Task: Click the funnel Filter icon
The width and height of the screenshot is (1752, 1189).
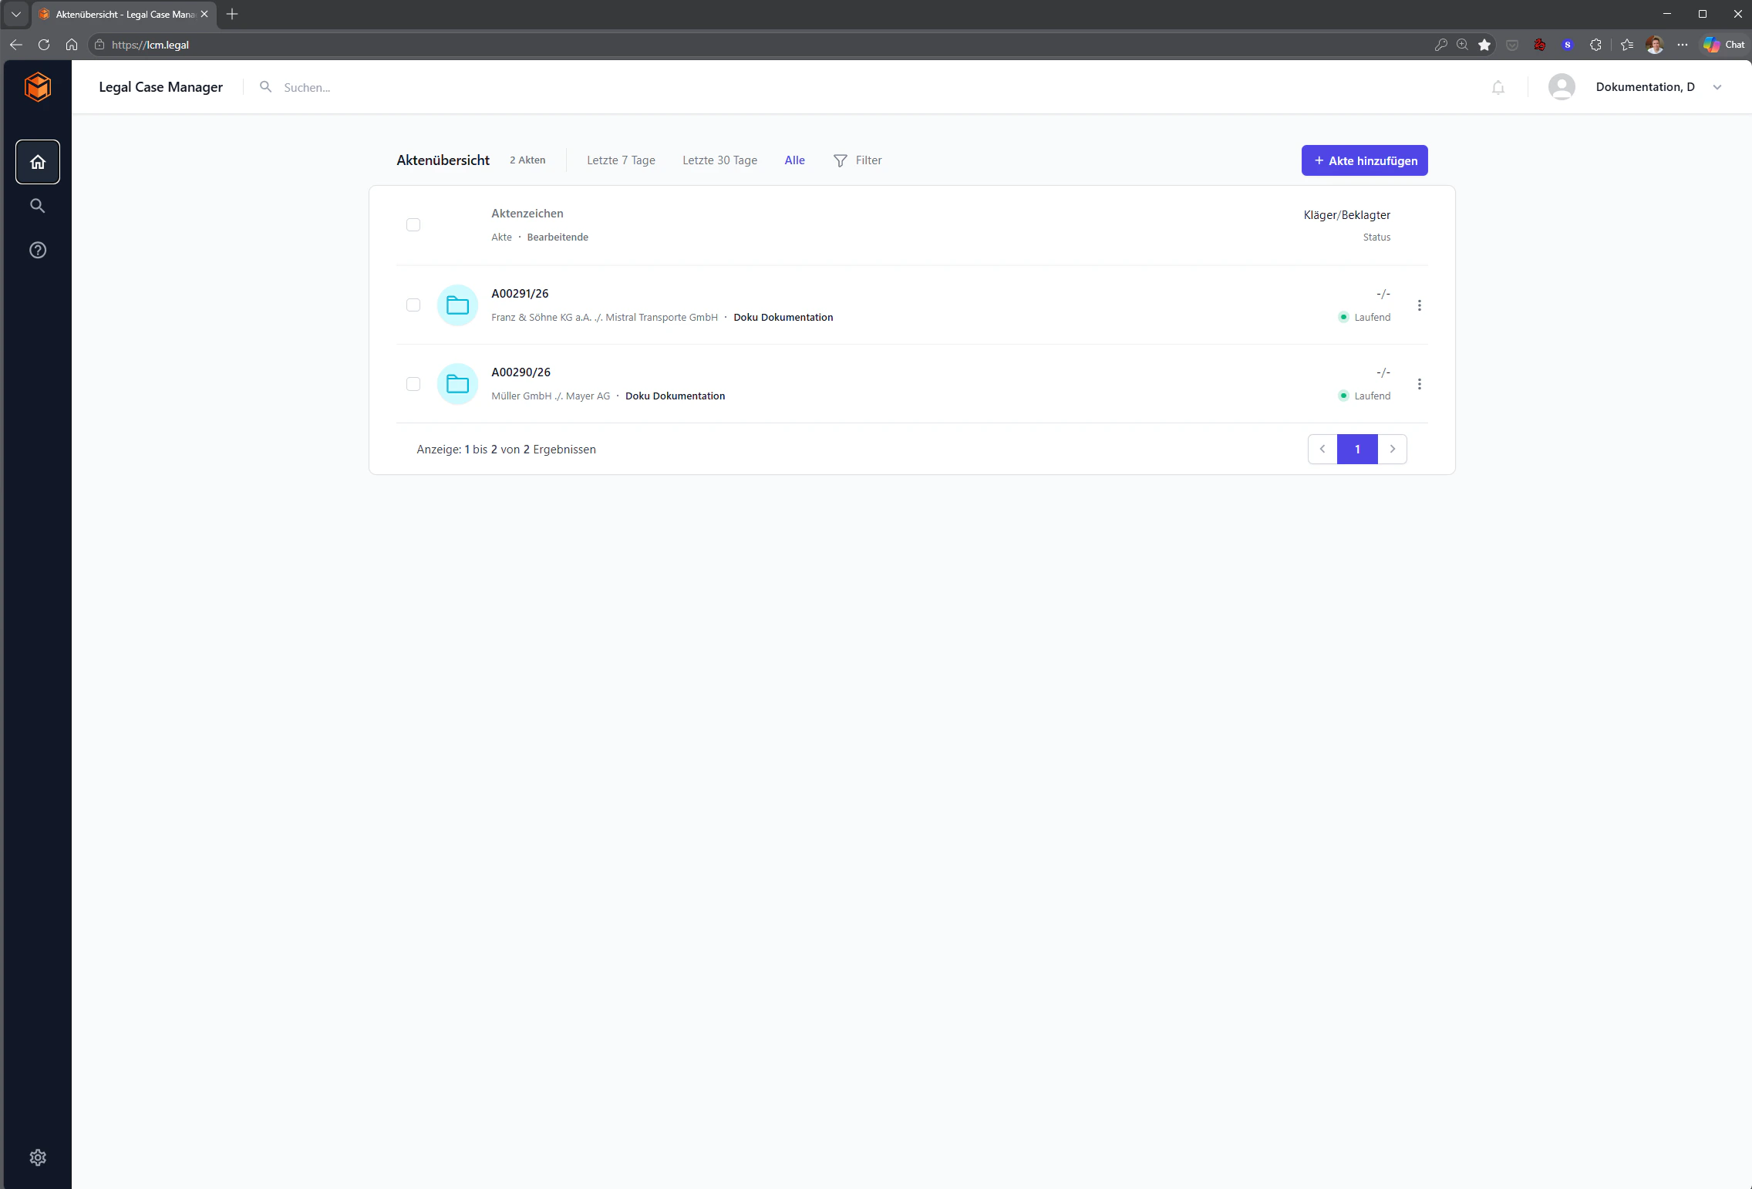Action: [x=840, y=160]
